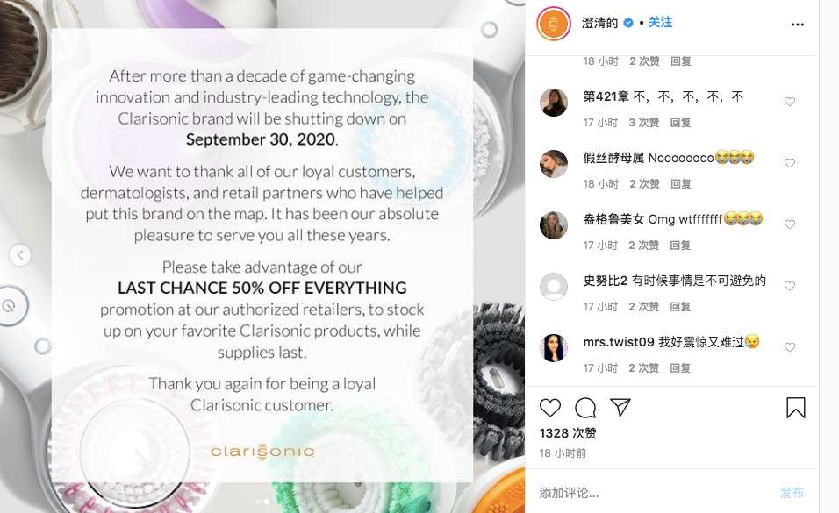Click the blue verified badge
This screenshot has height=513, width=839.
point(628,23)
